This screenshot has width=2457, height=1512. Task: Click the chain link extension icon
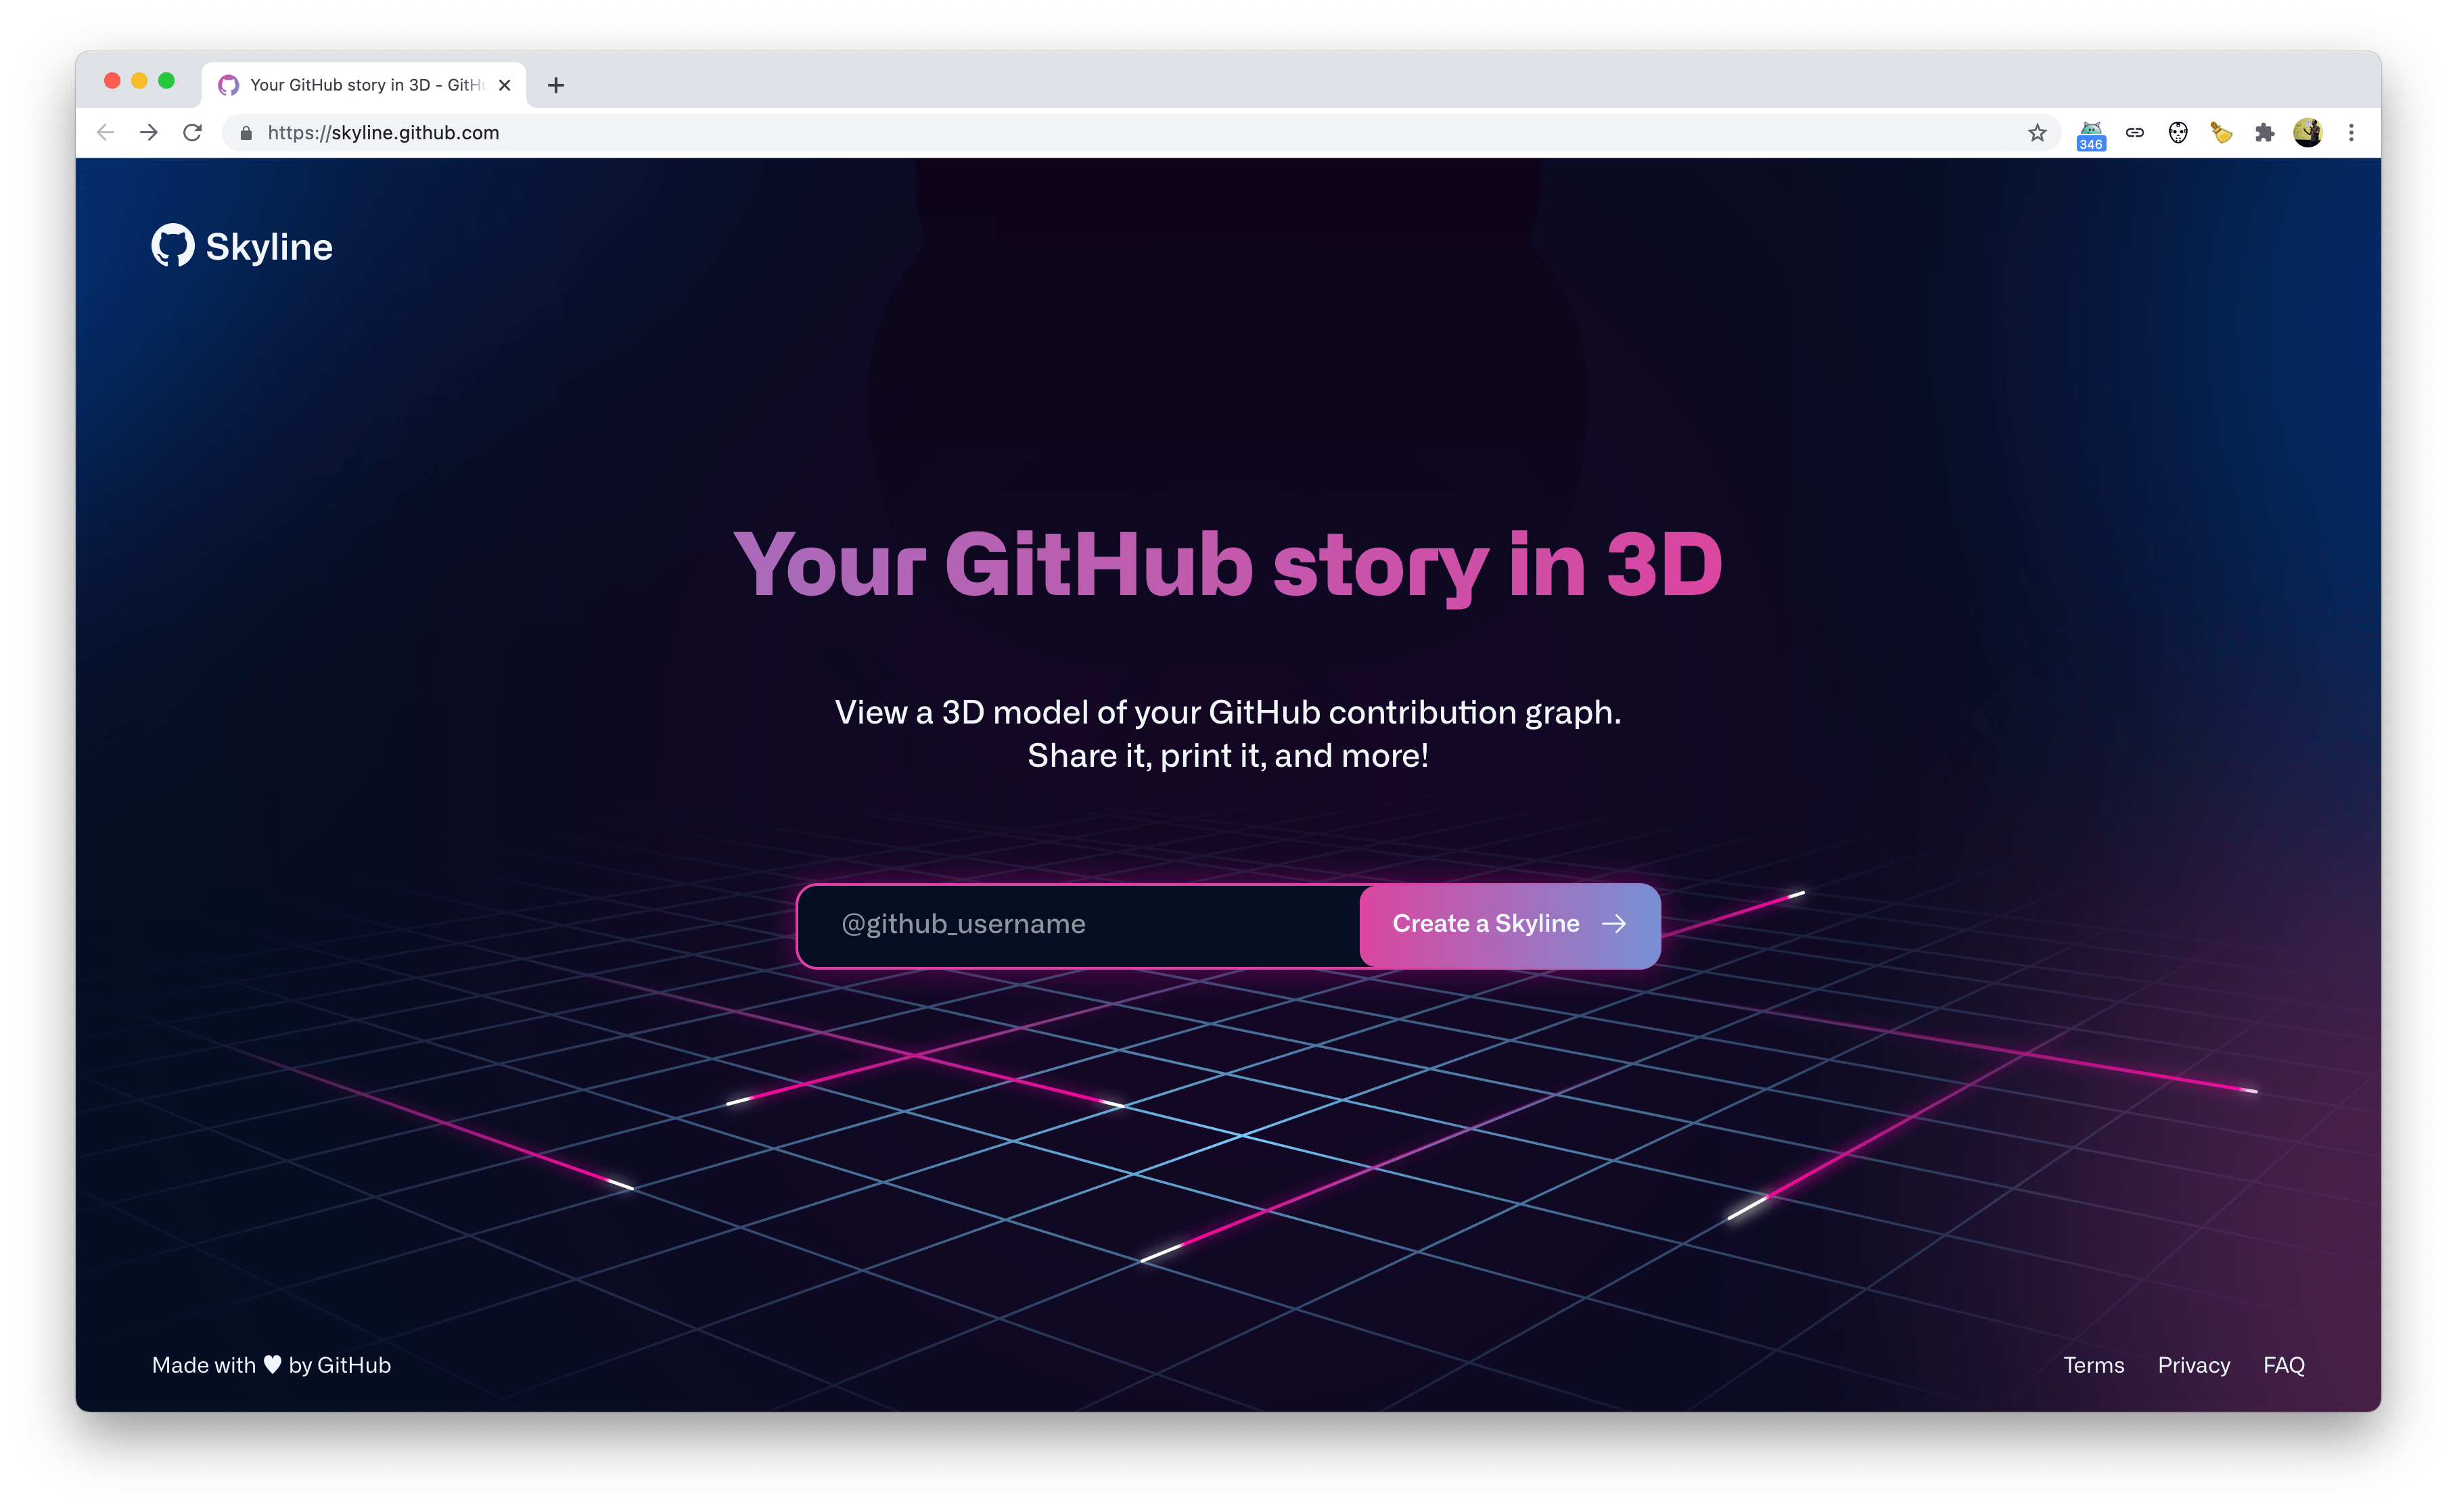2135,133
